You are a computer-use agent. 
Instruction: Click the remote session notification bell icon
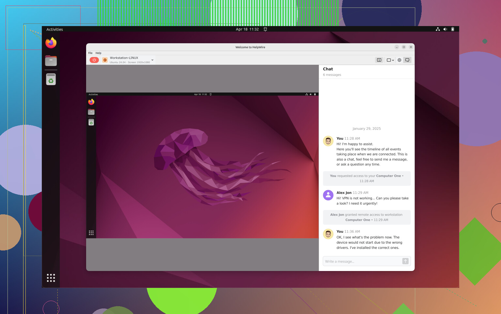click(211, 94)
